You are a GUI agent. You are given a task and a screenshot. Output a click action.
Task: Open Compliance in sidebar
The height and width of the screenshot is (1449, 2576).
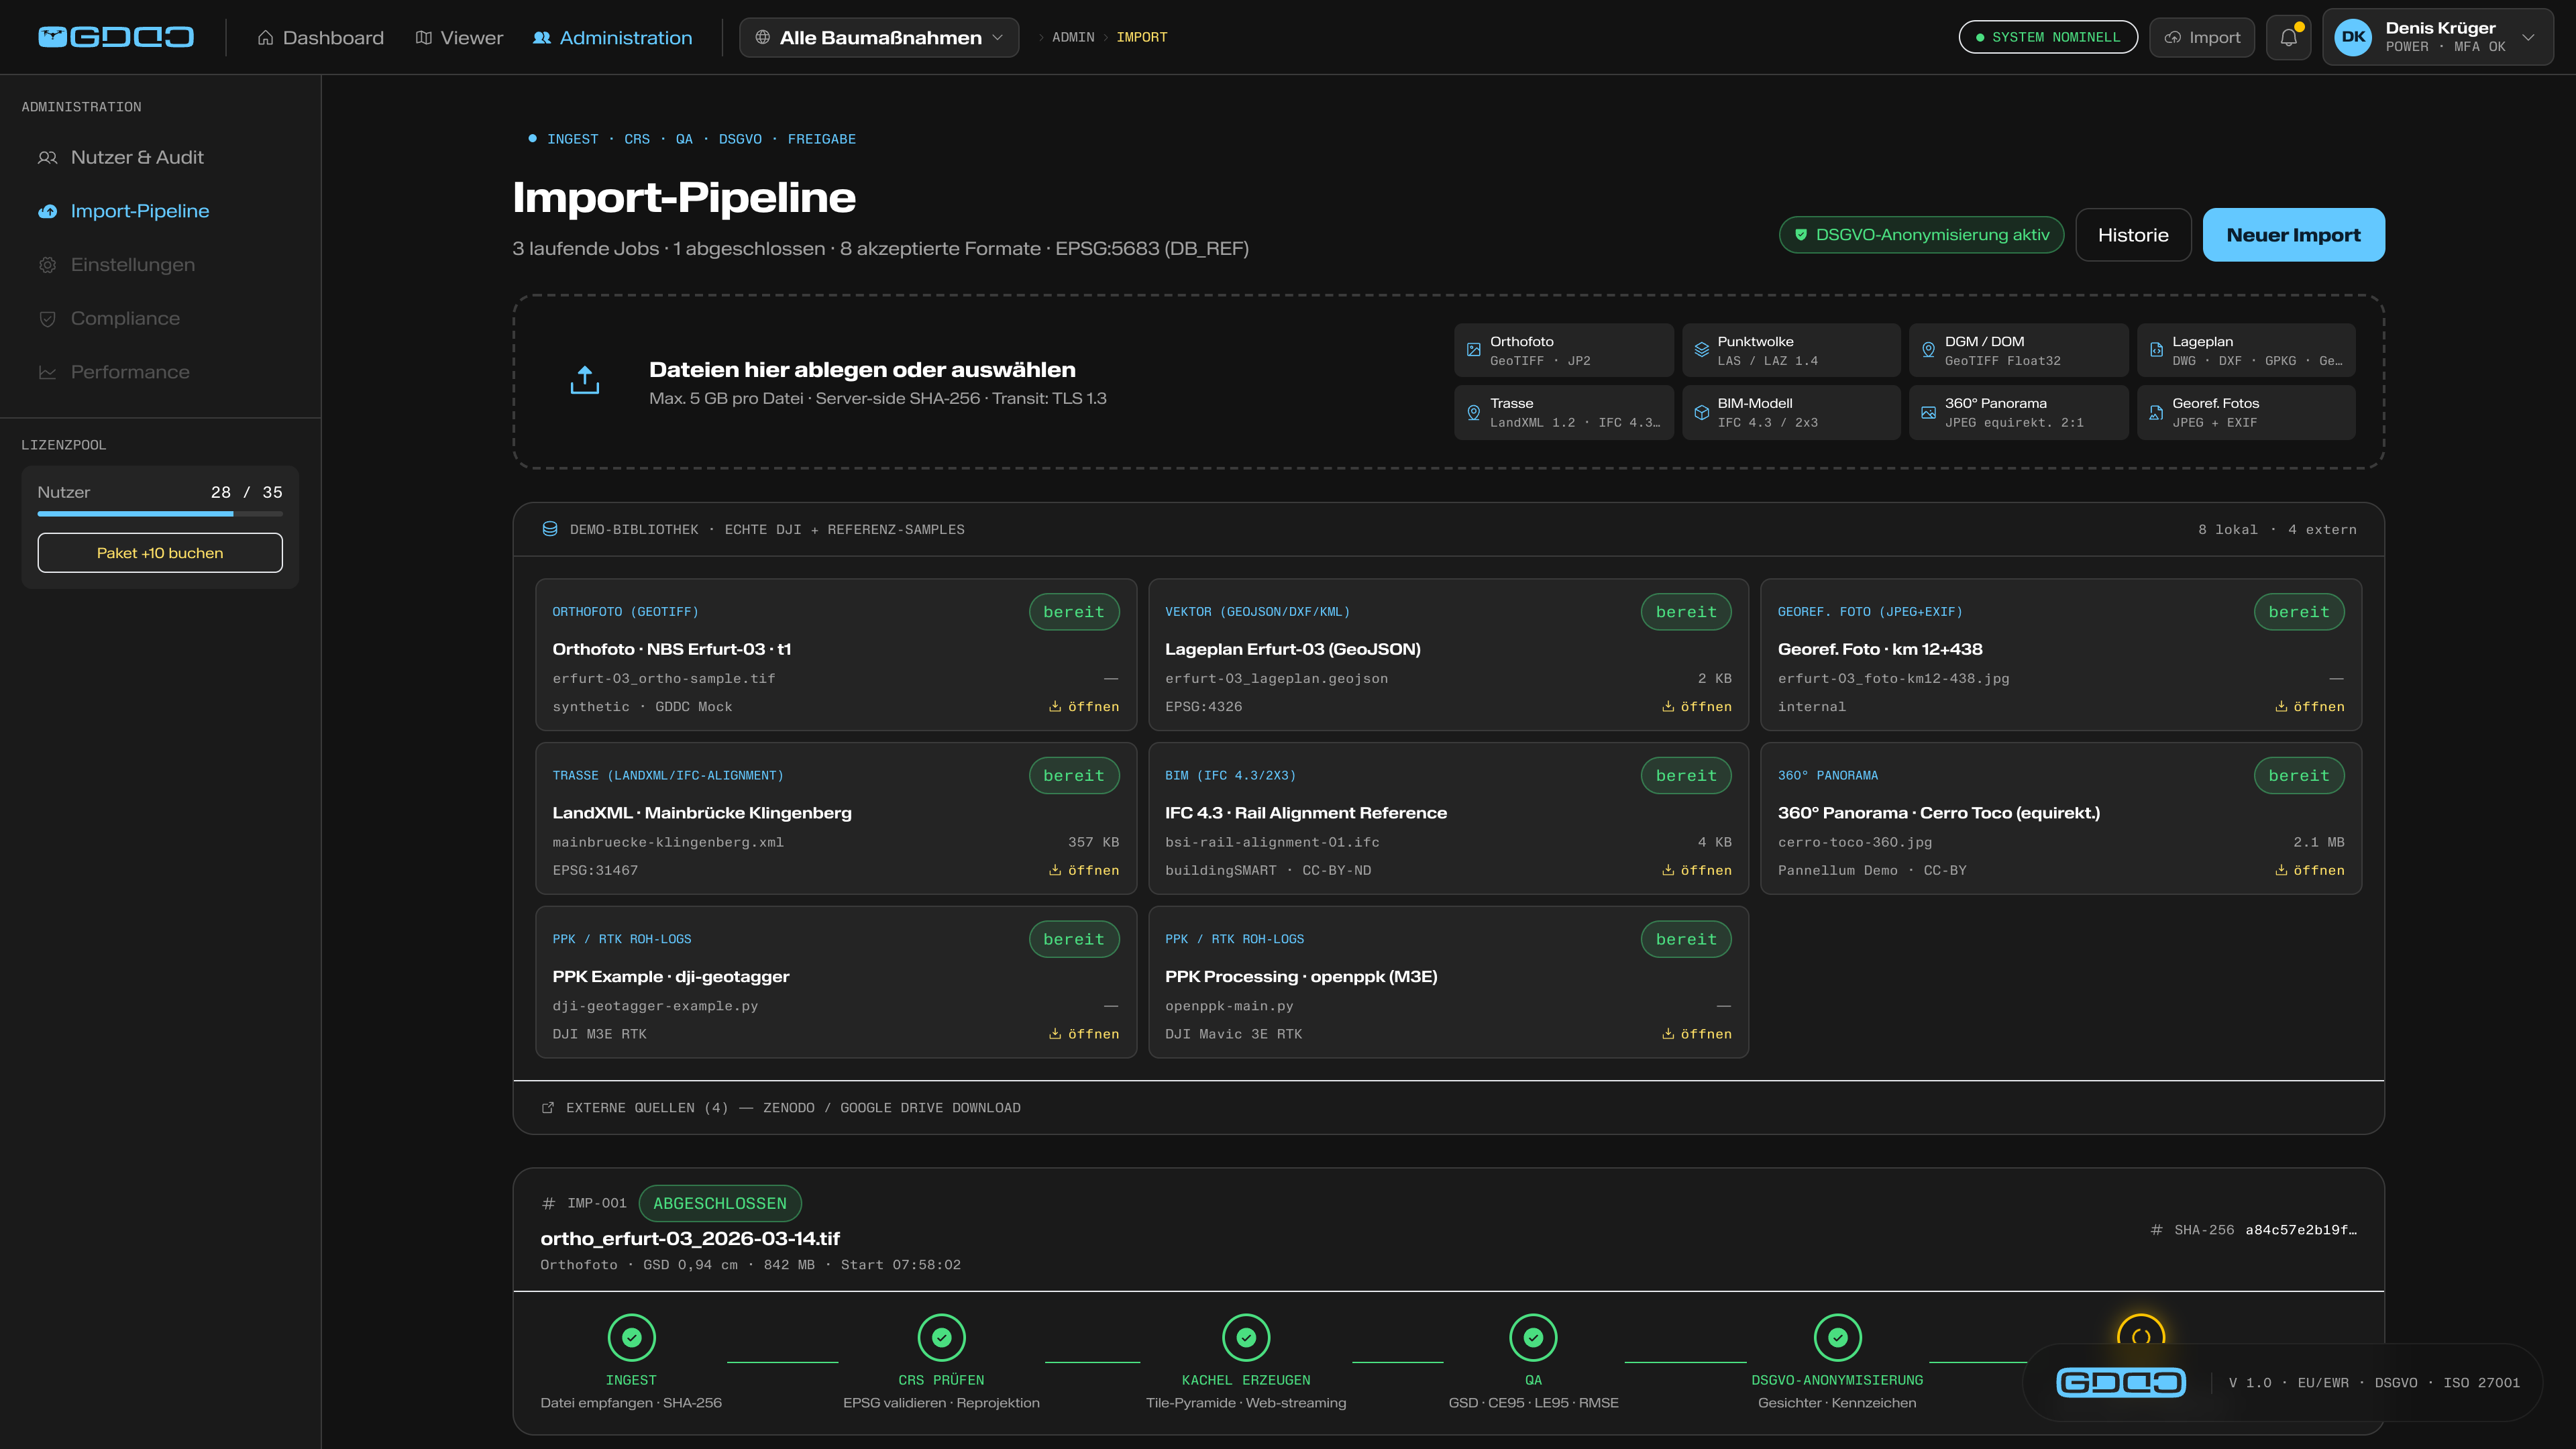click(160, 318)
